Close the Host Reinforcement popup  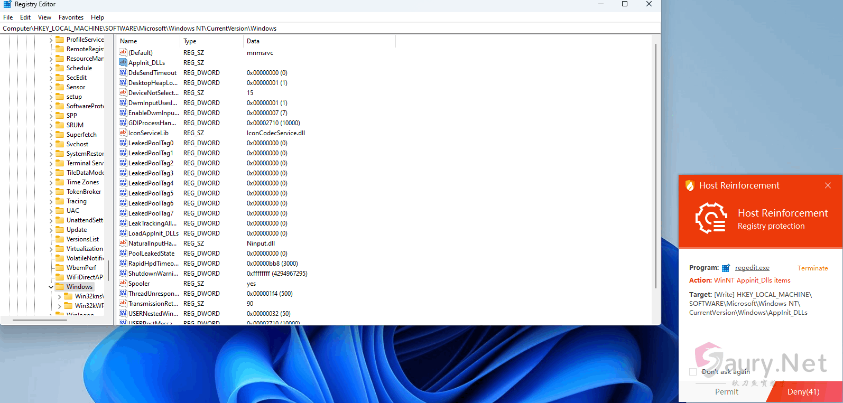pos(828,185)
